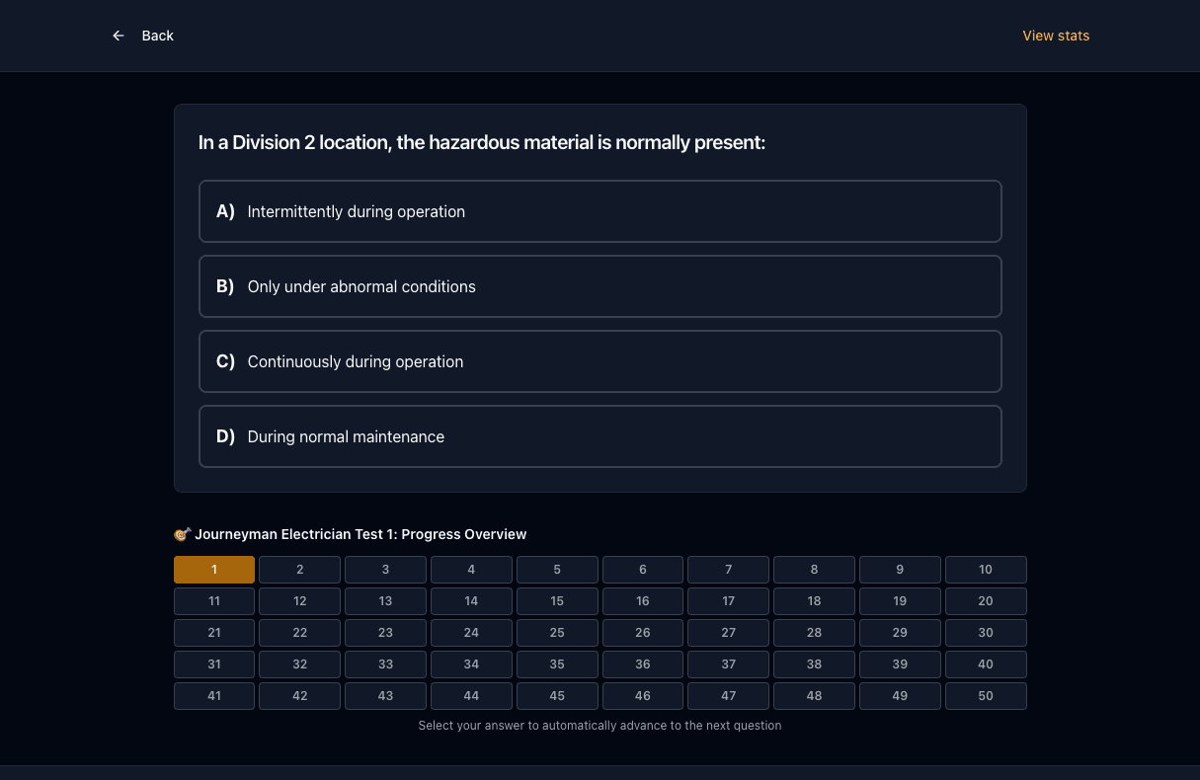The image size is (1200, 780).
Task: Select question 11 in overview
Action: (214, 601)
